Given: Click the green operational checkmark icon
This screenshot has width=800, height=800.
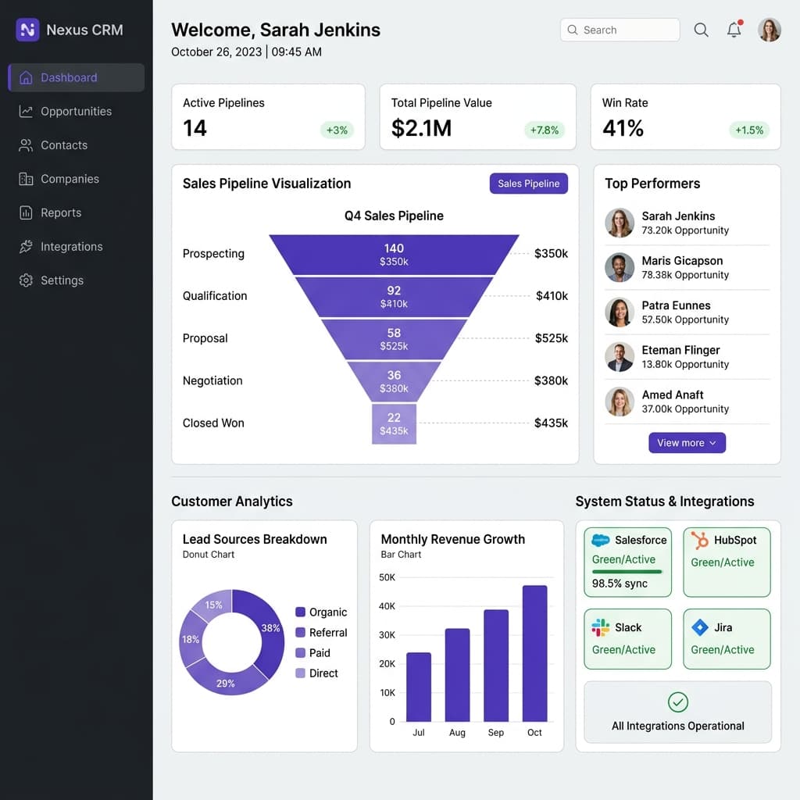Looking at the screenshot, I should pos(678,702).
